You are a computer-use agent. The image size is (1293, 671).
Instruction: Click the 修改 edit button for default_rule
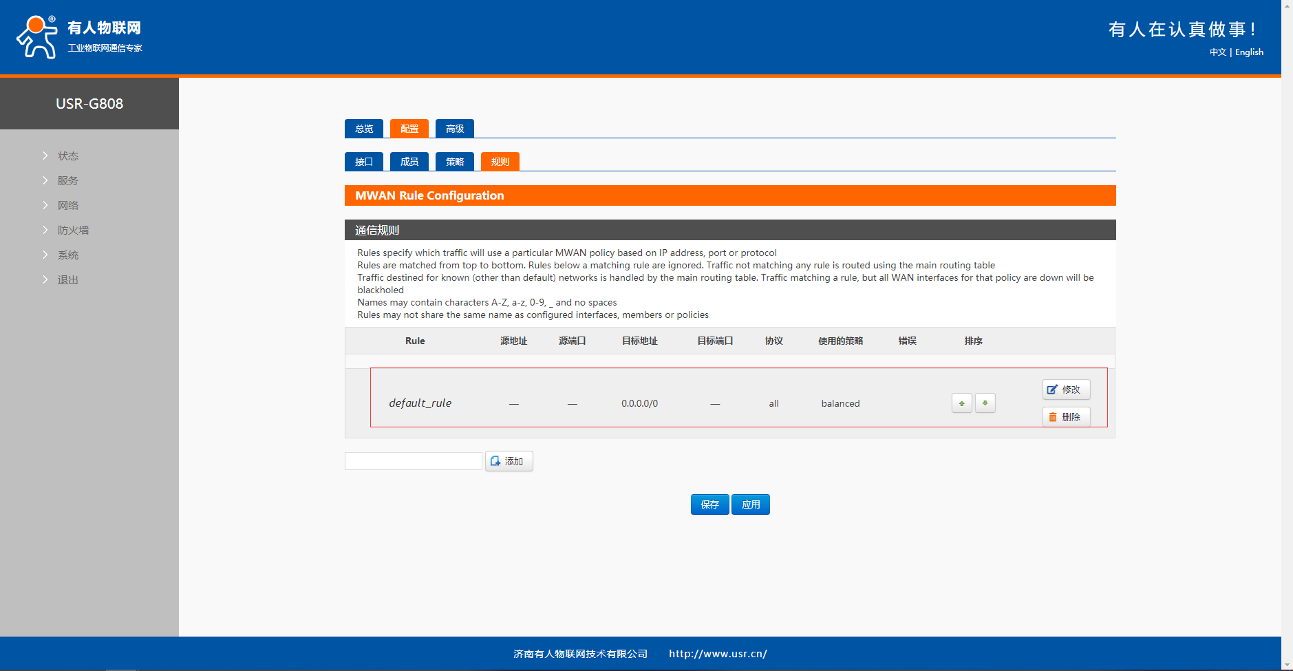pyautogui.click(x=1065, y=390)
